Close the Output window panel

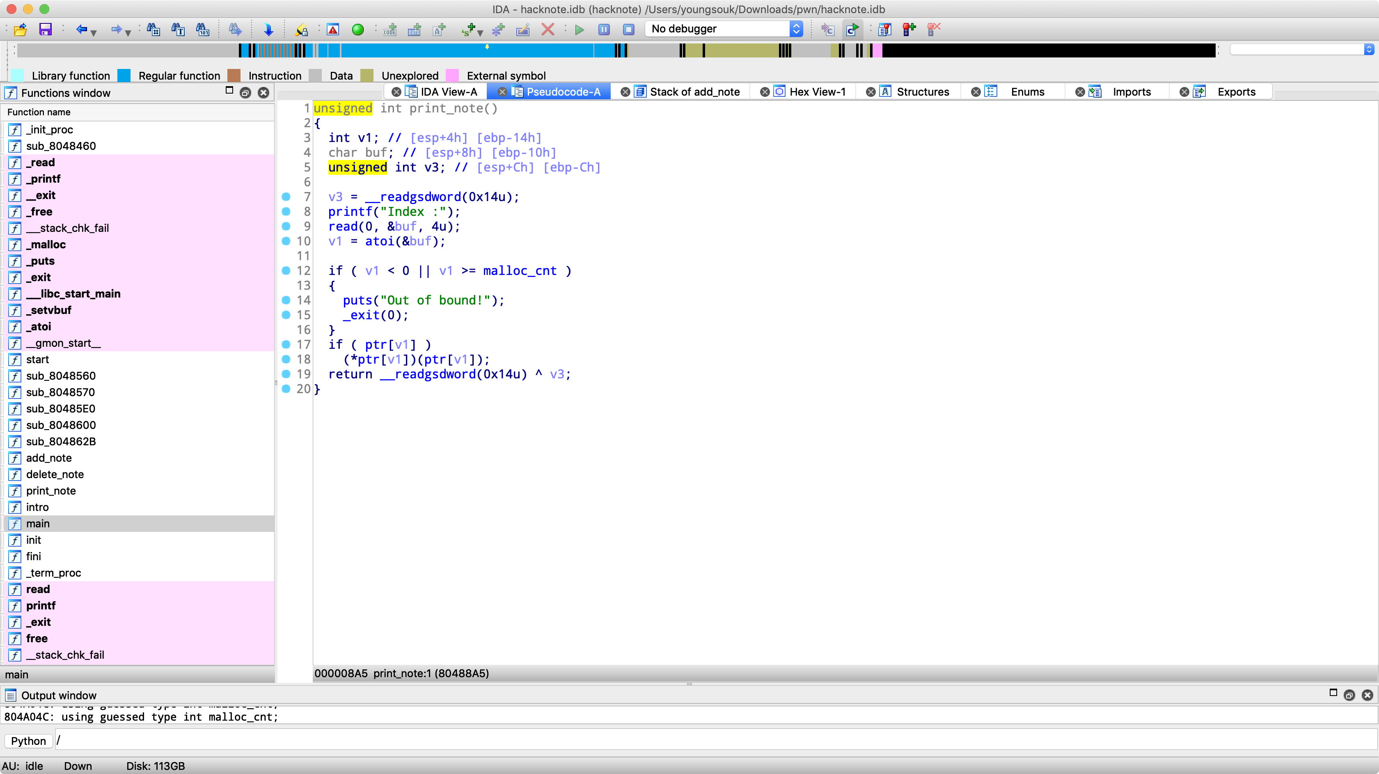pyautogui.click(x=1367, y=695)
